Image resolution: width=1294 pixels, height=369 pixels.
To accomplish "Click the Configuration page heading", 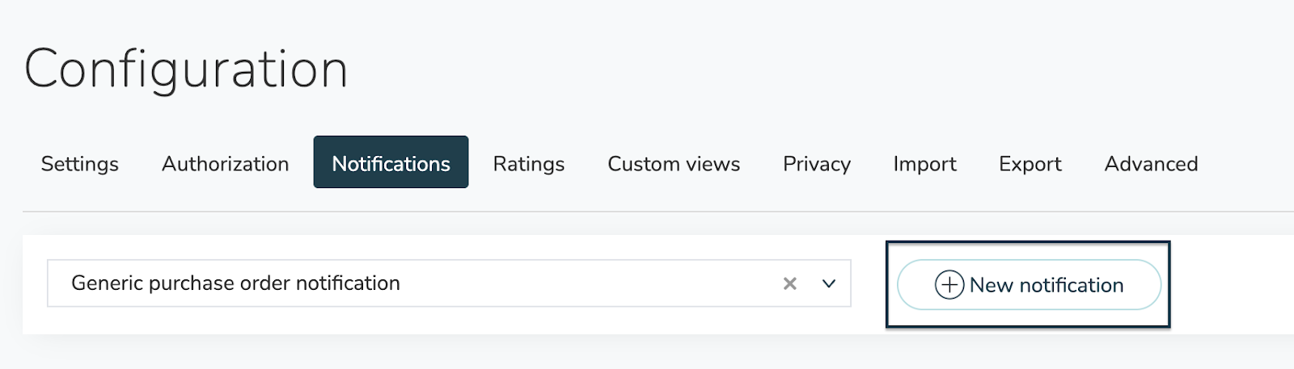I will pyautogui.click(x=186, y=69).
